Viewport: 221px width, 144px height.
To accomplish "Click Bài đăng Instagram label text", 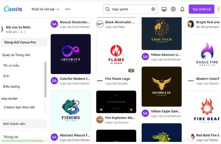I will tap(208, 27).
